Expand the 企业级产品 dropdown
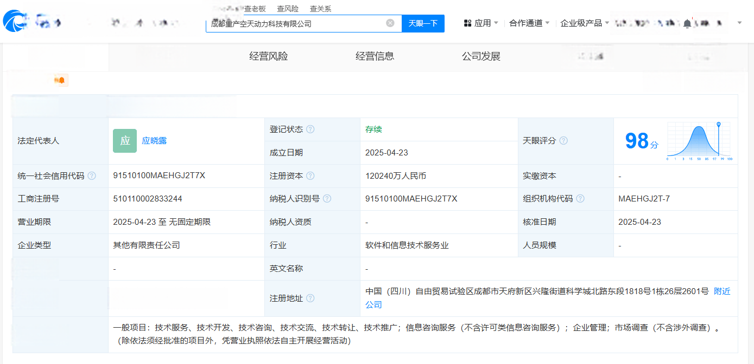The width and height of the screenshot is (754, 364). click(x=606, y=23)
